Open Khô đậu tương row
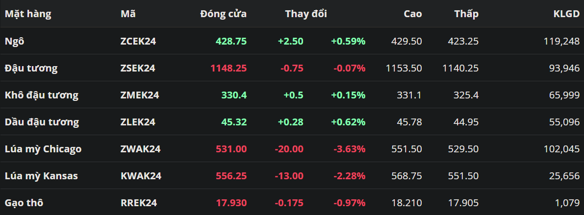584x215 pixels. (42, 95)
